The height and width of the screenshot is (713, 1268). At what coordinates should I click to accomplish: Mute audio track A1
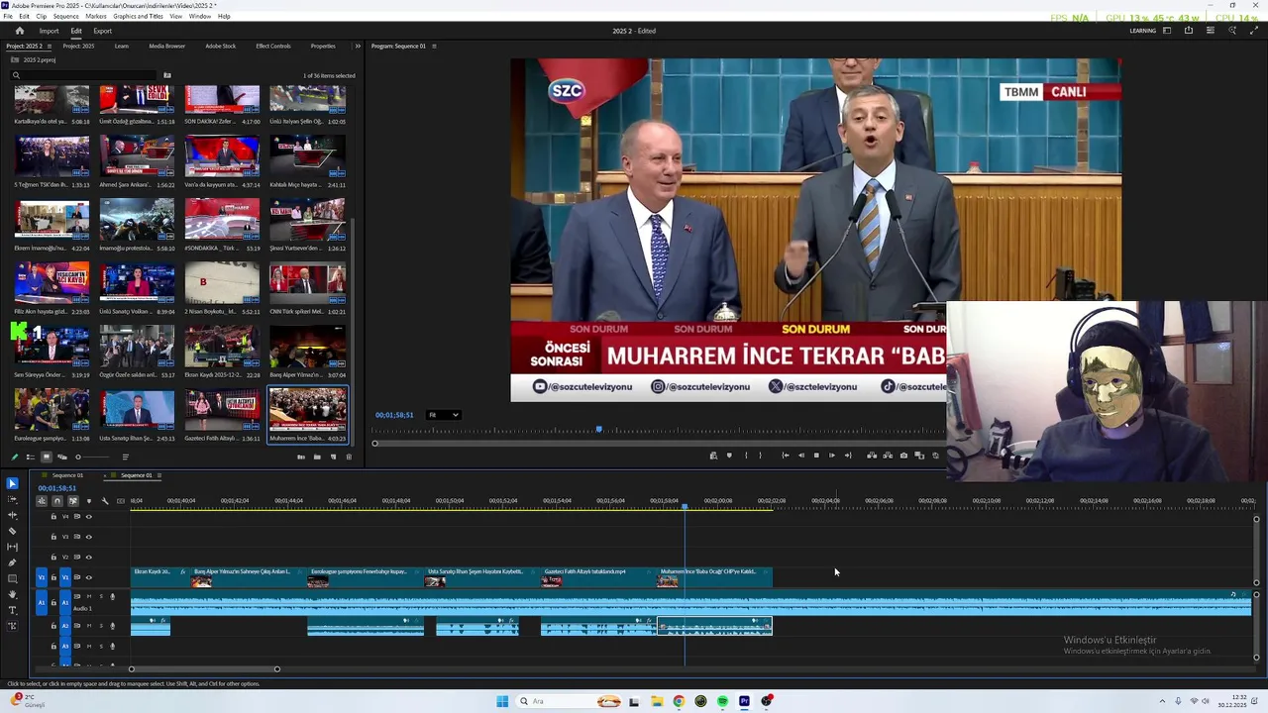[x=89, y=596]
